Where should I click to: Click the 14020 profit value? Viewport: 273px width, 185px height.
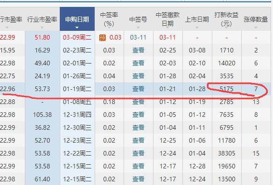point(227,63)
